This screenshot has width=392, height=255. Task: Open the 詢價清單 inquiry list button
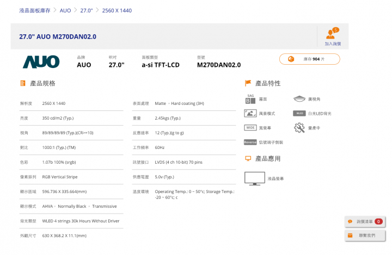tap(365, 221)
